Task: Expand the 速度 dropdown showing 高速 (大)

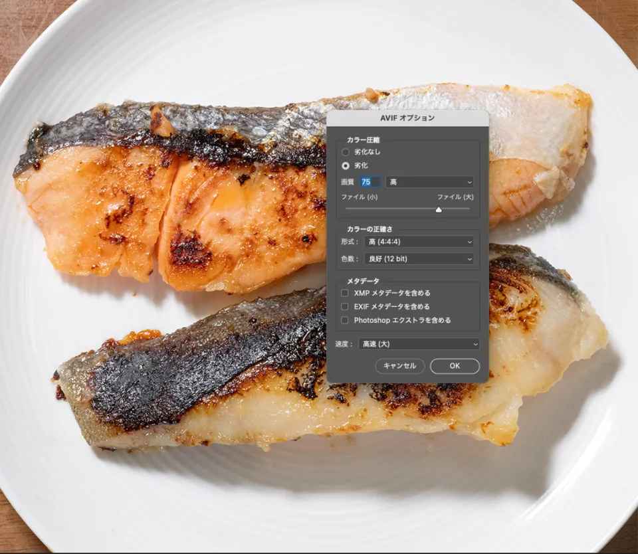Action: [419, 344]
